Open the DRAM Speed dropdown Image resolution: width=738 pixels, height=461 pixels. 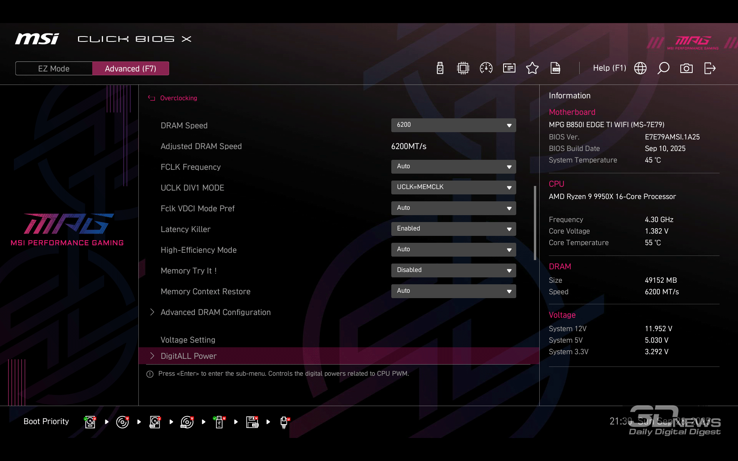(454, 125)
